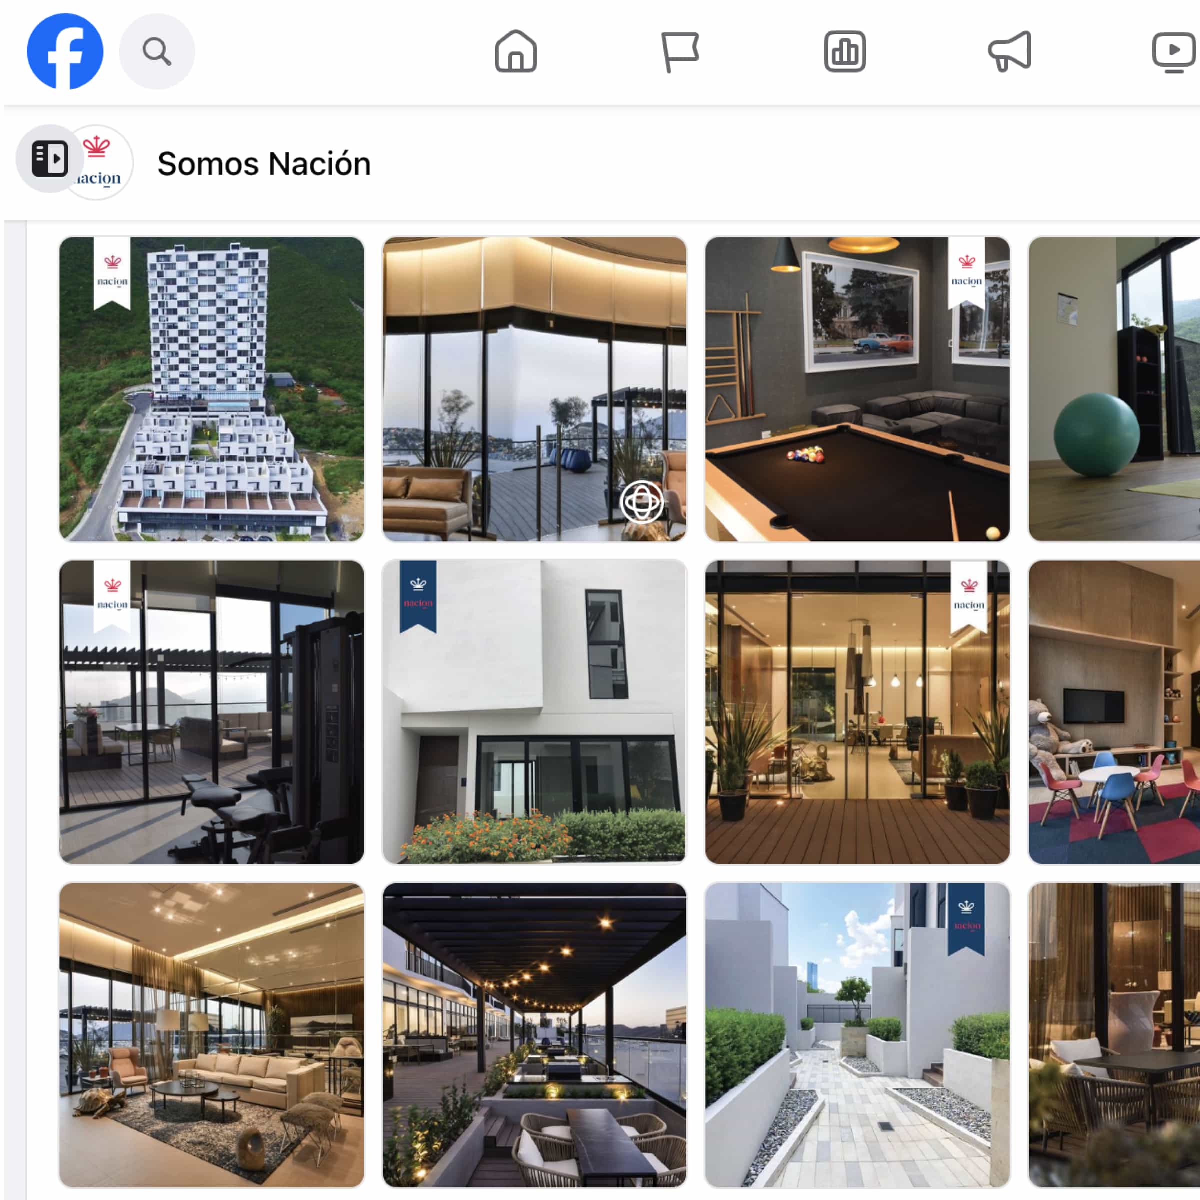Open the gym terrace equipment photo
This screenshot has width=1200, height=1200.
click(212, 712)
